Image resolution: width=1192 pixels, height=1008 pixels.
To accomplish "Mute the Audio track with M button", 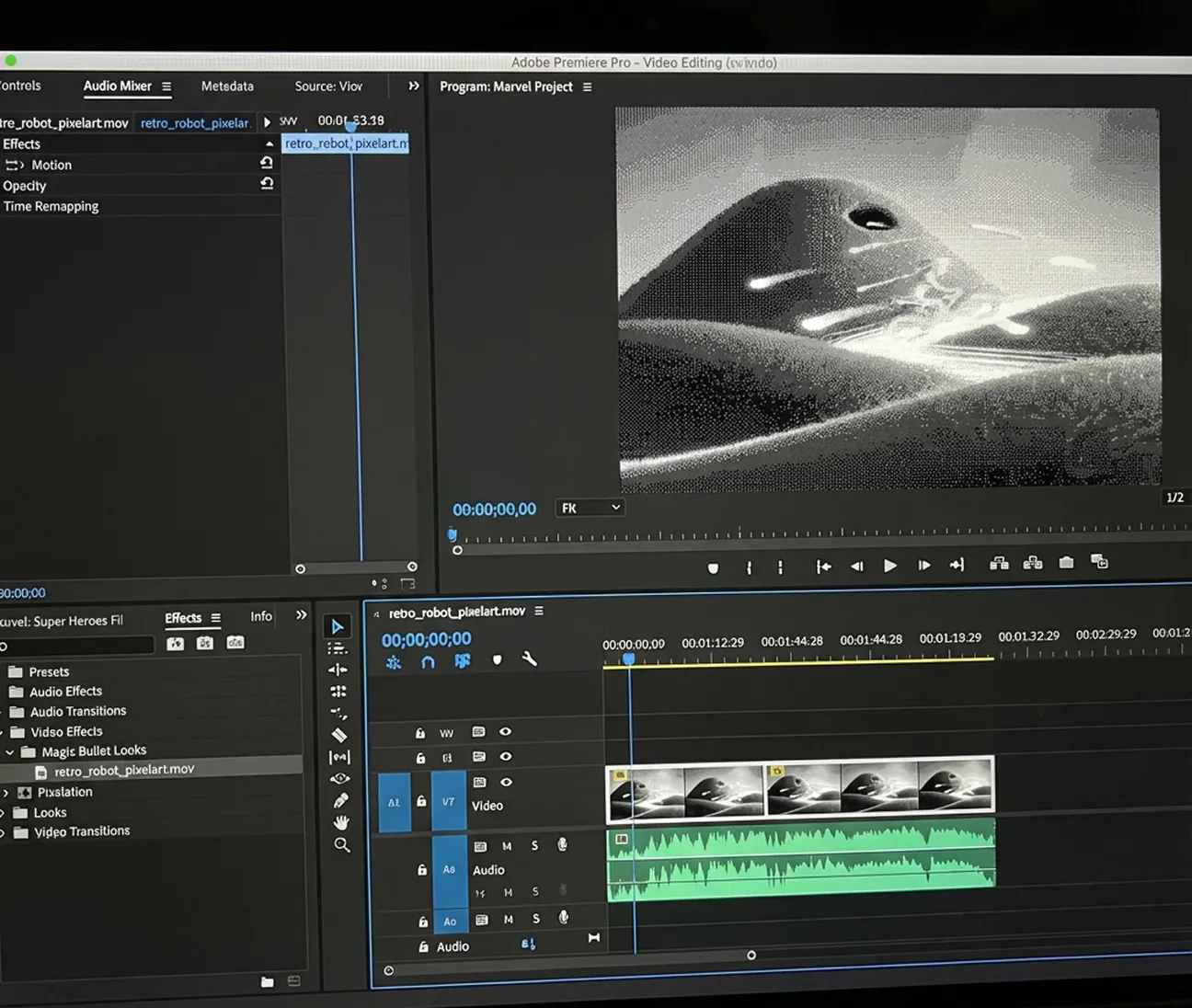I will 507,846.
